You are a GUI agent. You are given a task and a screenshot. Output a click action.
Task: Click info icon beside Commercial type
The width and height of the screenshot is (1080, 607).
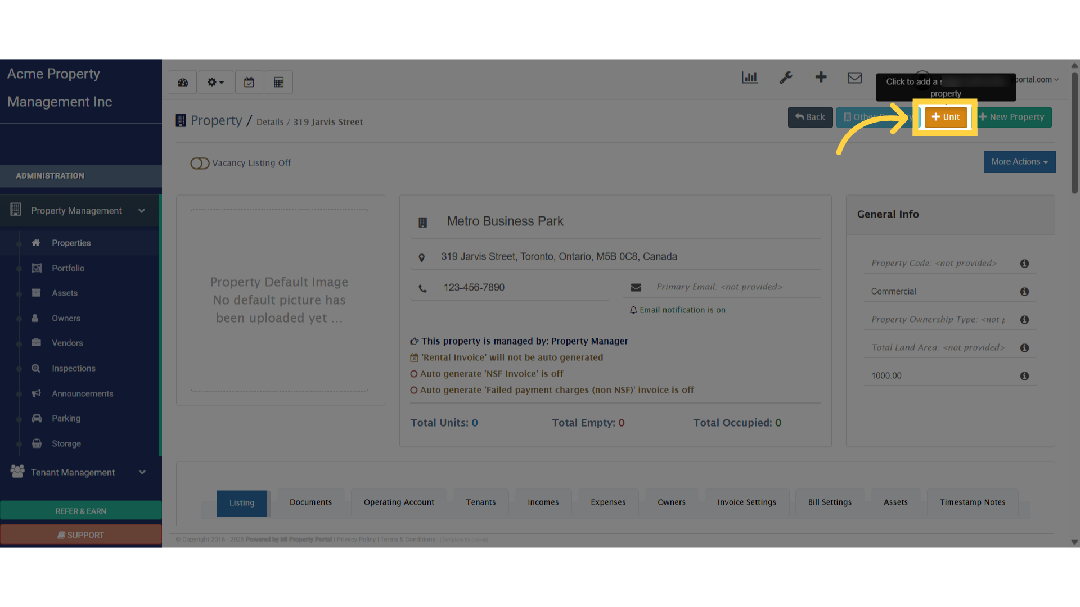(x=1024, y=292)
